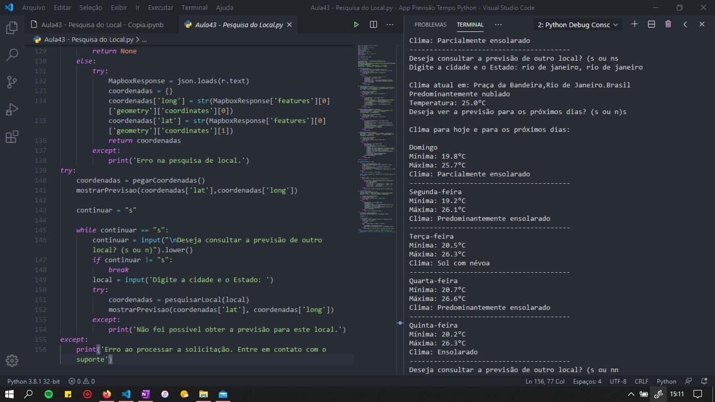715x402 pixels.
Task: Open Windows Start menu
Action: click(x=9, y=394)
